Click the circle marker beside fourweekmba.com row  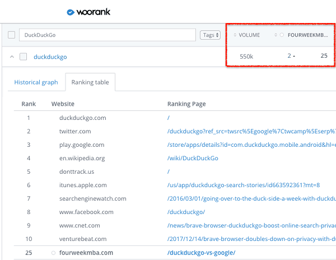[x=54, y=253]
